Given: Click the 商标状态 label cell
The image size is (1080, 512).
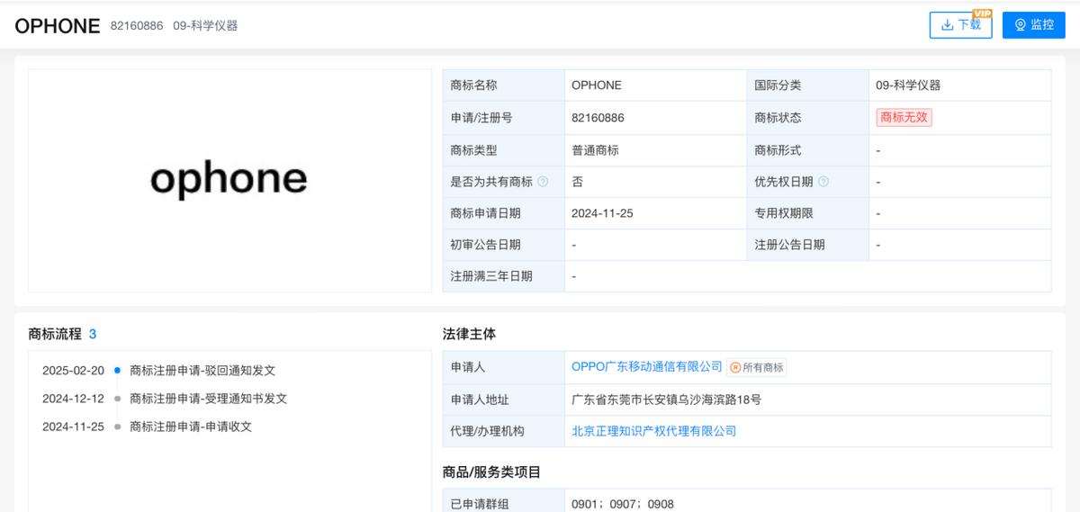Looking at the screenshot, I should [808, 118].
